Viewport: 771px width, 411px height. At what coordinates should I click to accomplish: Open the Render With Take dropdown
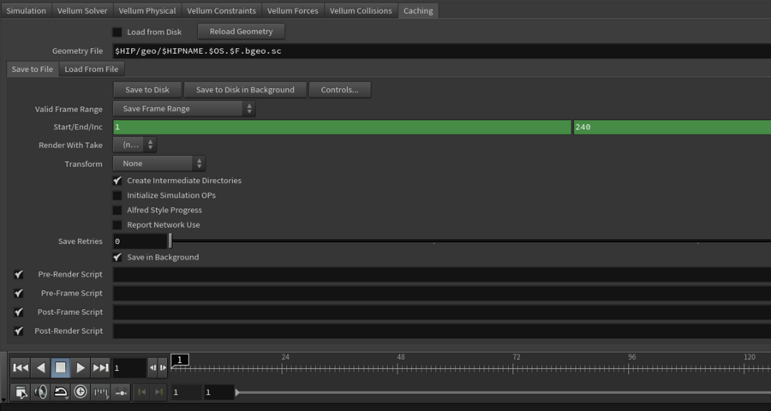click(x=134, y=145)
